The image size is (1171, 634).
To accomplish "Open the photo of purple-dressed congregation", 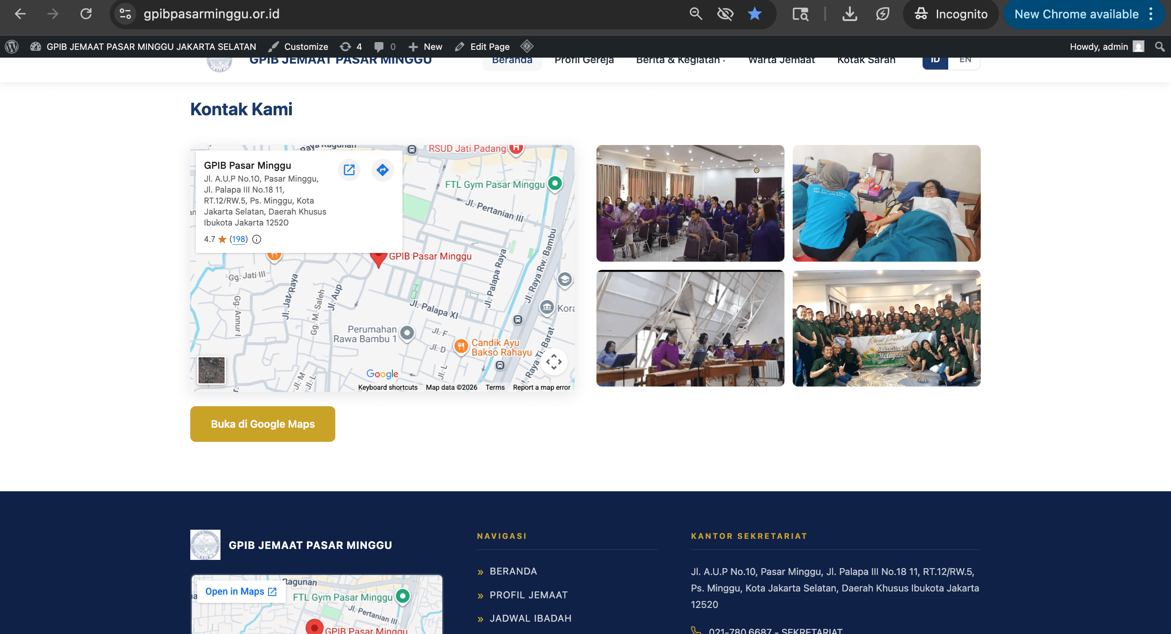I will (x=690, y=203).
